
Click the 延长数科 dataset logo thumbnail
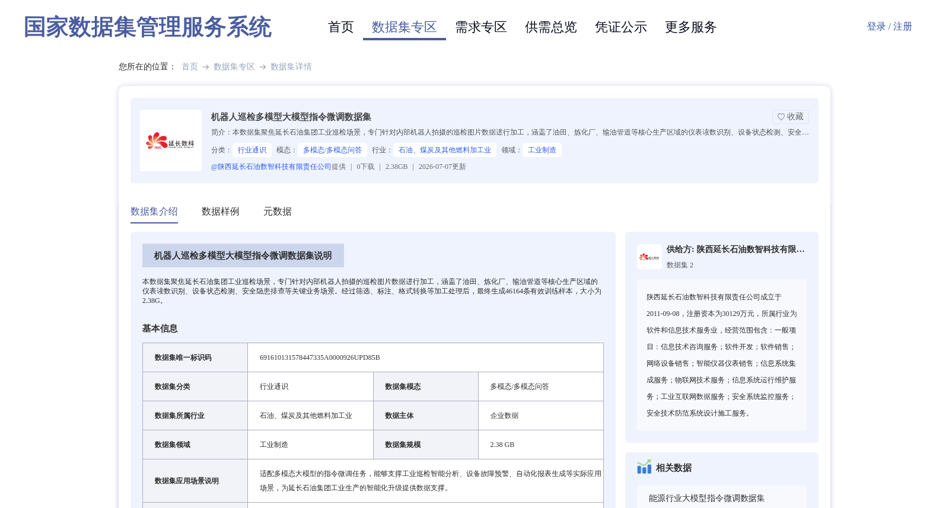[x=171, y=140]
